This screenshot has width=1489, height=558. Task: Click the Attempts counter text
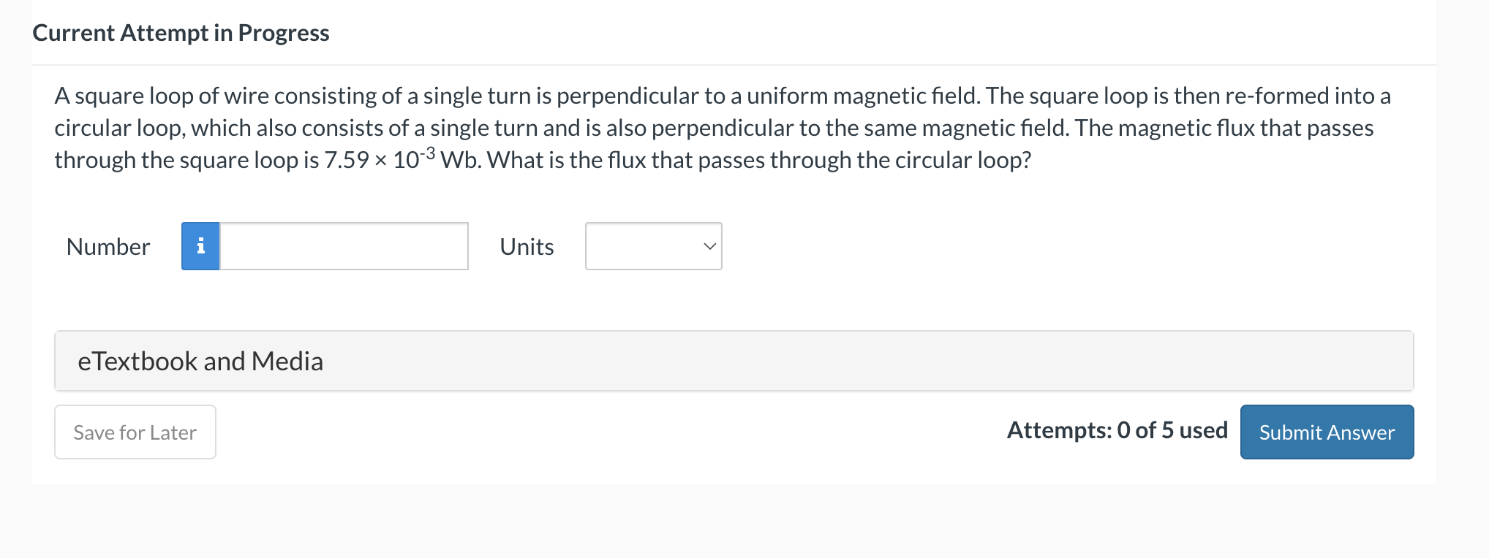[x=1117, y=430]
